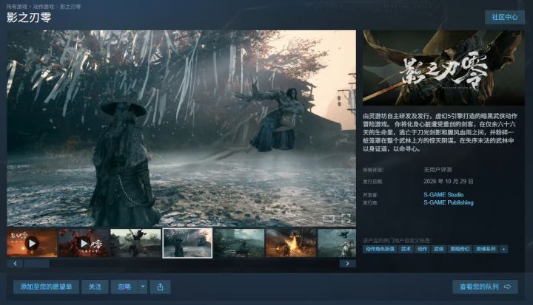Click 添加至您的愿望单 button
Image resolution: width=533 pixels, height=305 pixels.
(46, 287)
